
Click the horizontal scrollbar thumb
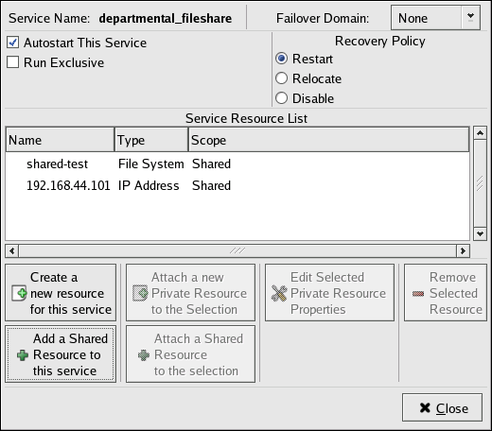[237, 250]
